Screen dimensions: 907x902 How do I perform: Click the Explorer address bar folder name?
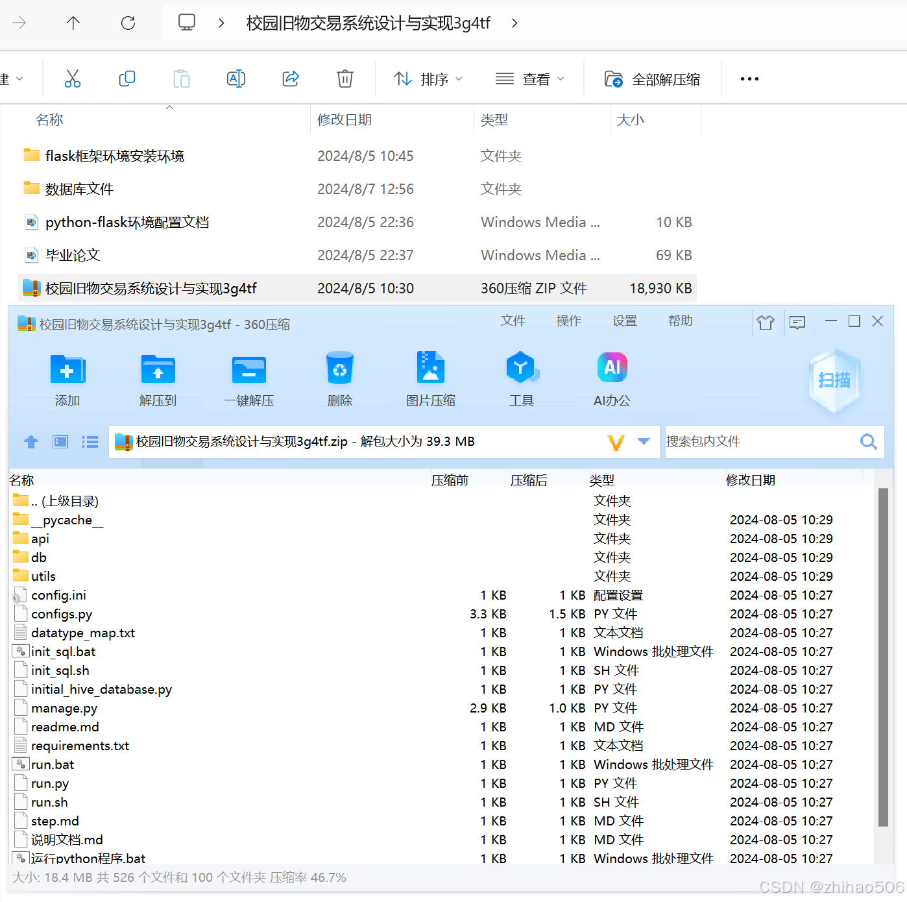click(369, 23)
